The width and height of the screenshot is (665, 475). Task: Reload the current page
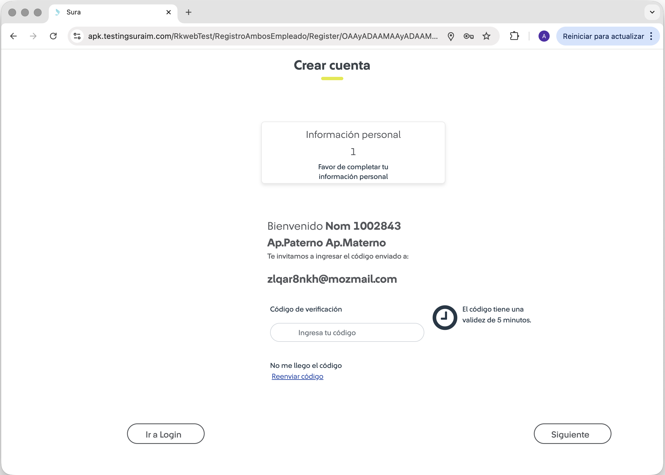[53, 36]
